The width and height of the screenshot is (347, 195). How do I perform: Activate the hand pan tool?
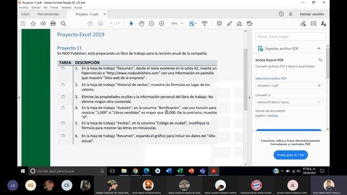point(142,23)
